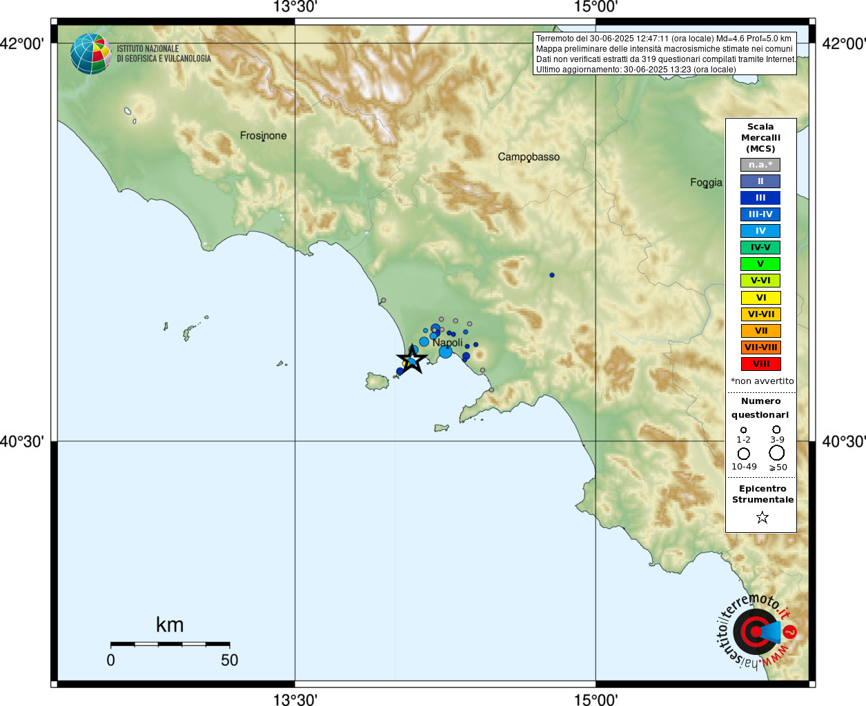This screenshot has height=706, width=866.
Task: Select the yellow VI intensity swatch
Action: (760, 298)
